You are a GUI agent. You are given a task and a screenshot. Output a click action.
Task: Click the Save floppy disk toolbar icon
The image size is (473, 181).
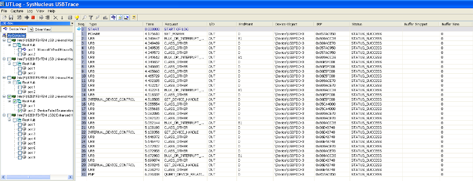point(11,18)
